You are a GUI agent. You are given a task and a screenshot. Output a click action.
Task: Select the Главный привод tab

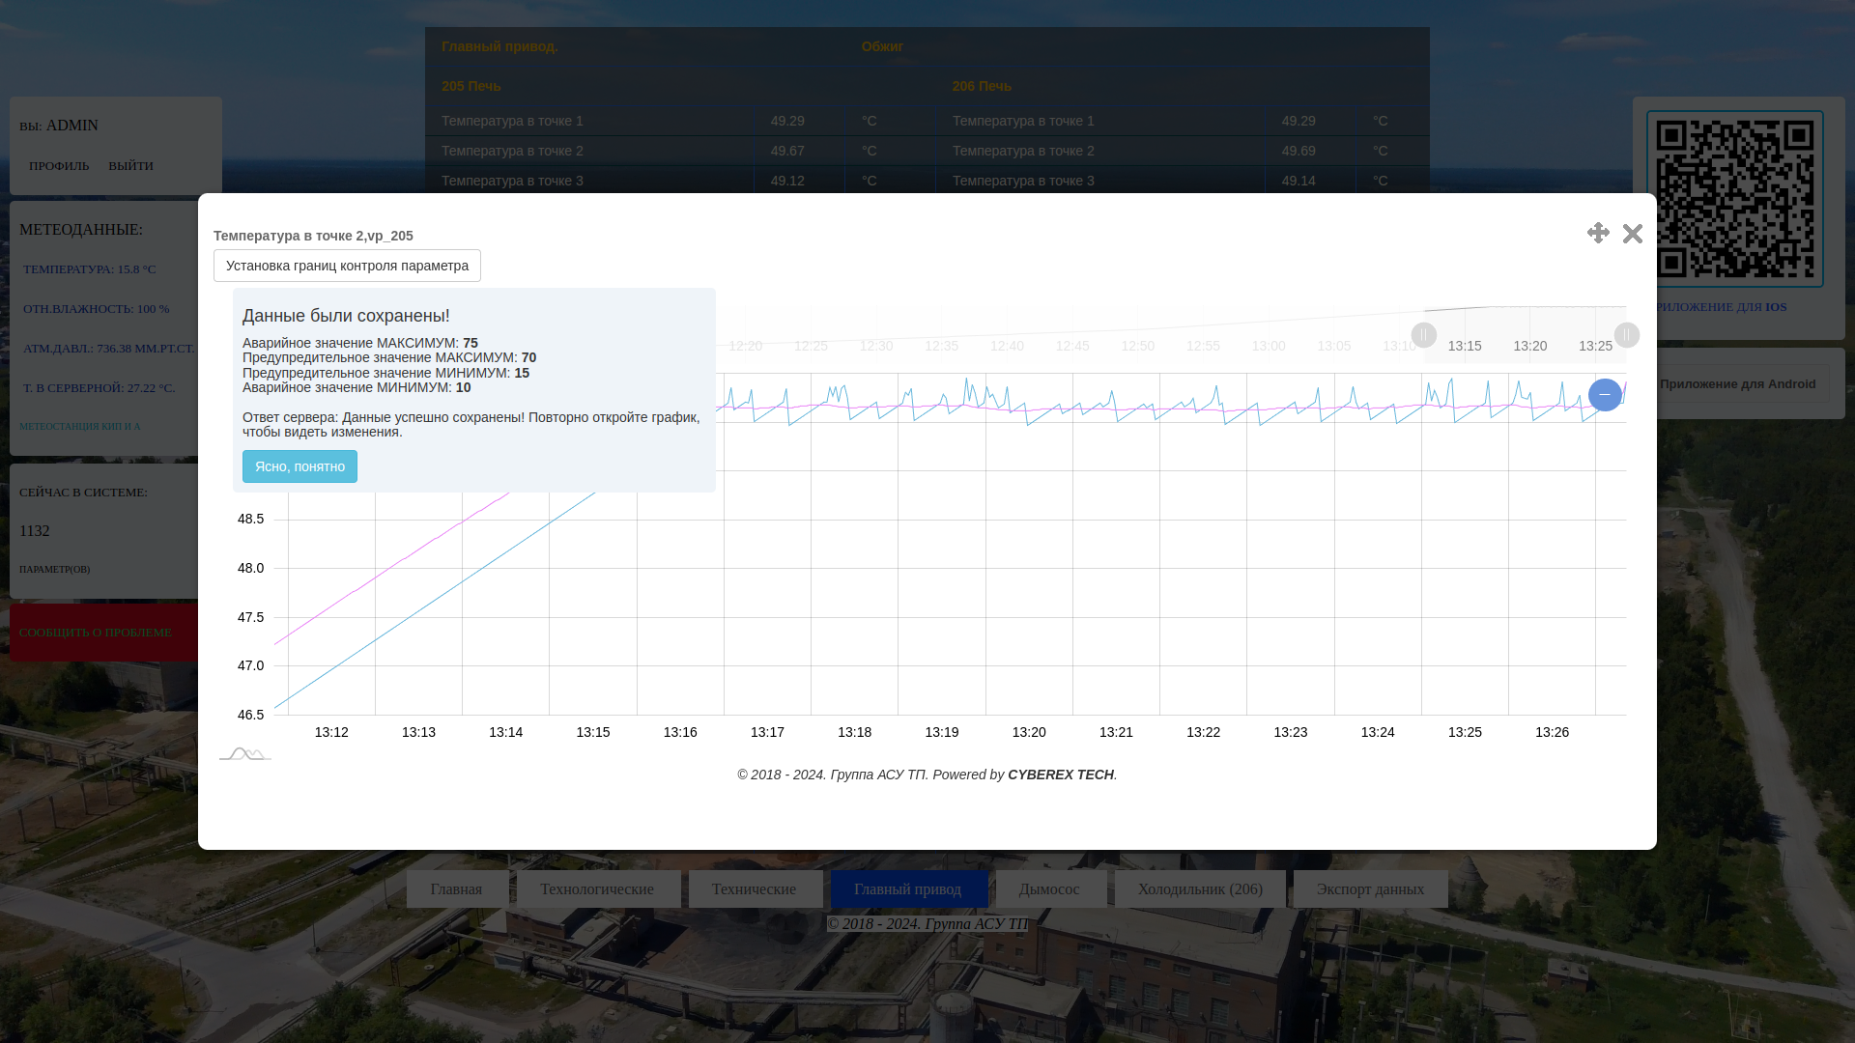(908, 889)
